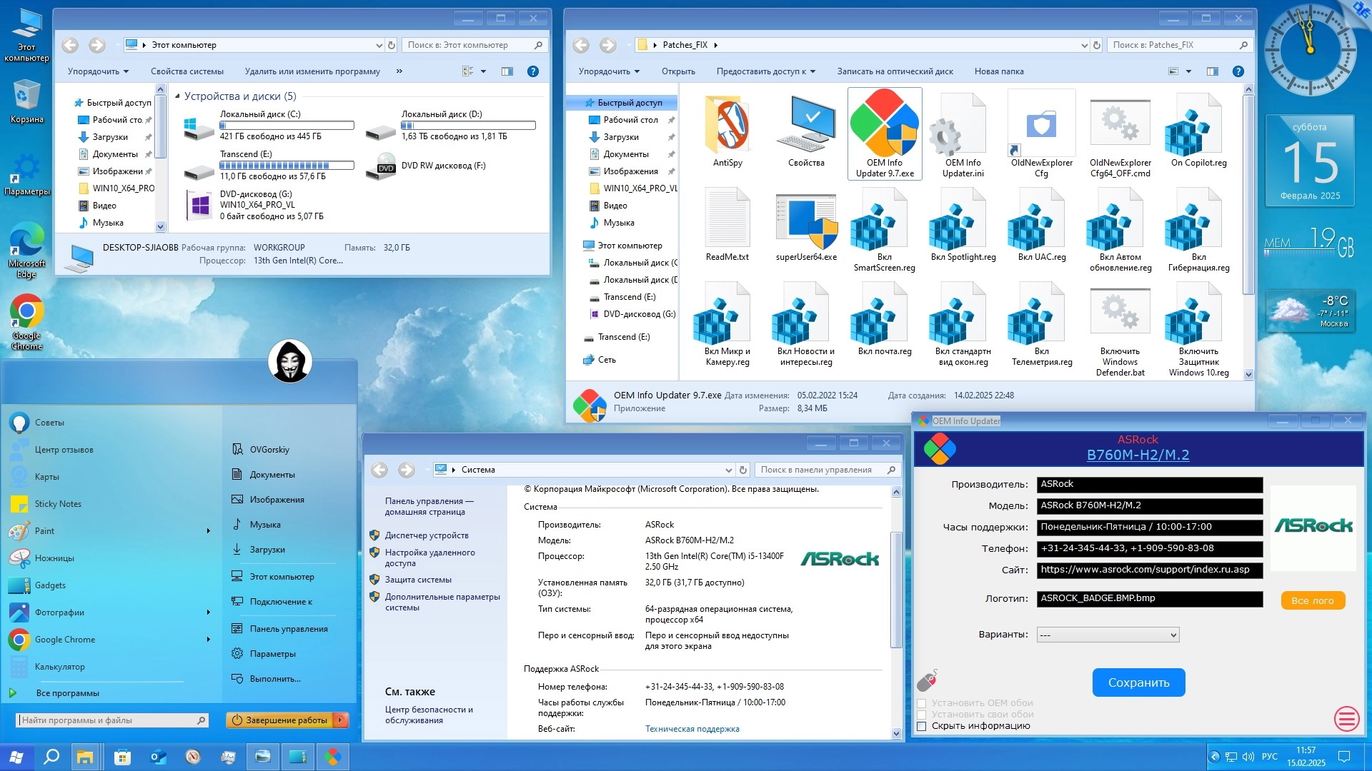The height and width of the screenshot is (771, 1372).
Task: Toggle 'Установить свои обои' checkbox
Action: pyautogui.click(x=922, y=715)
